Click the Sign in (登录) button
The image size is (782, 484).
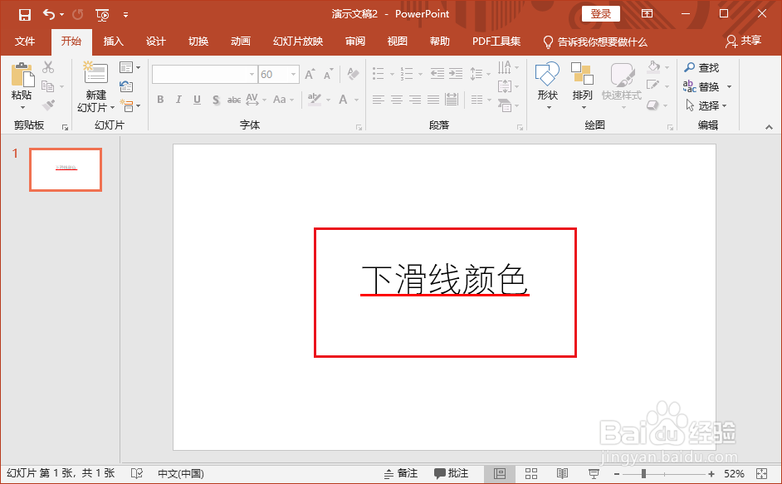(600, 13)
